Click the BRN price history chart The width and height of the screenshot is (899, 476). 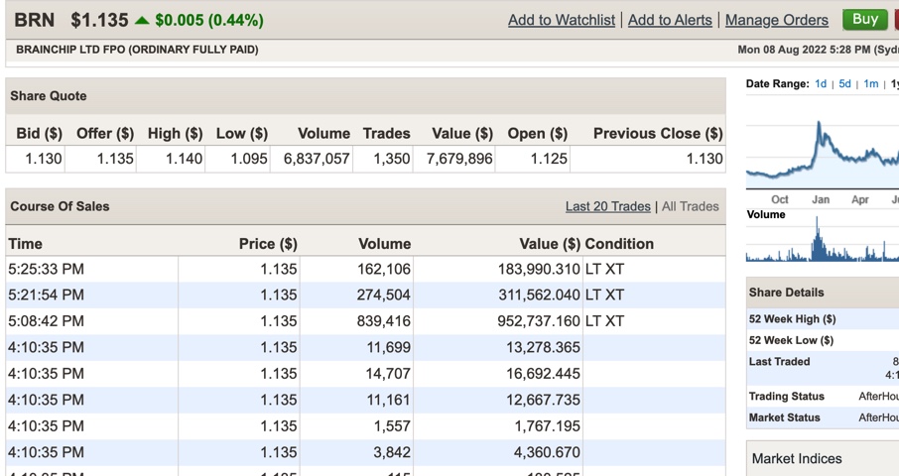(822, 154)
